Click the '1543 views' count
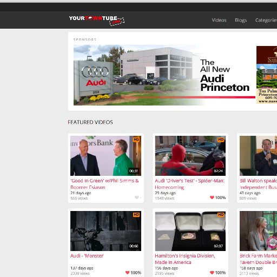This screenshot has width=277, height=277. coord(164,199)
